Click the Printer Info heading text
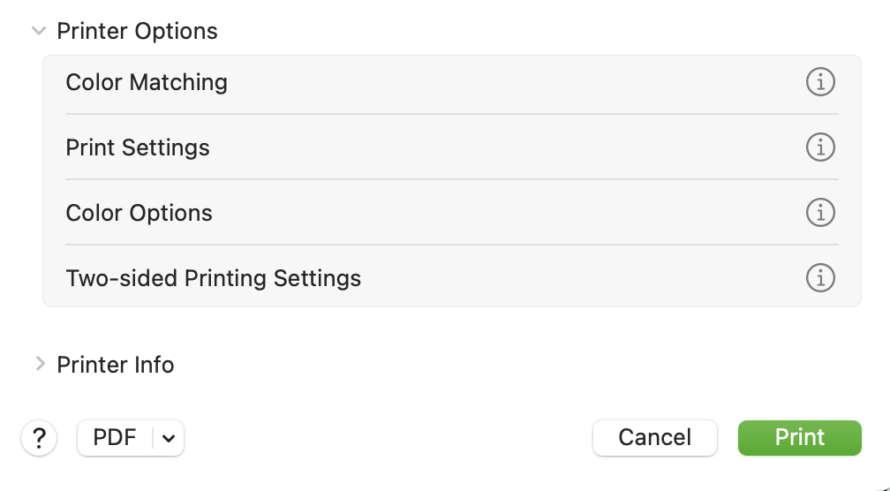This screenshot has height=491, width=890. pyautogui.click(x=115, y=365)
